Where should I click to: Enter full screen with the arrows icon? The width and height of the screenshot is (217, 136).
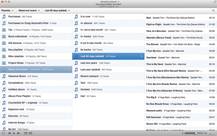pyautogui.click(x=215, y=2)
